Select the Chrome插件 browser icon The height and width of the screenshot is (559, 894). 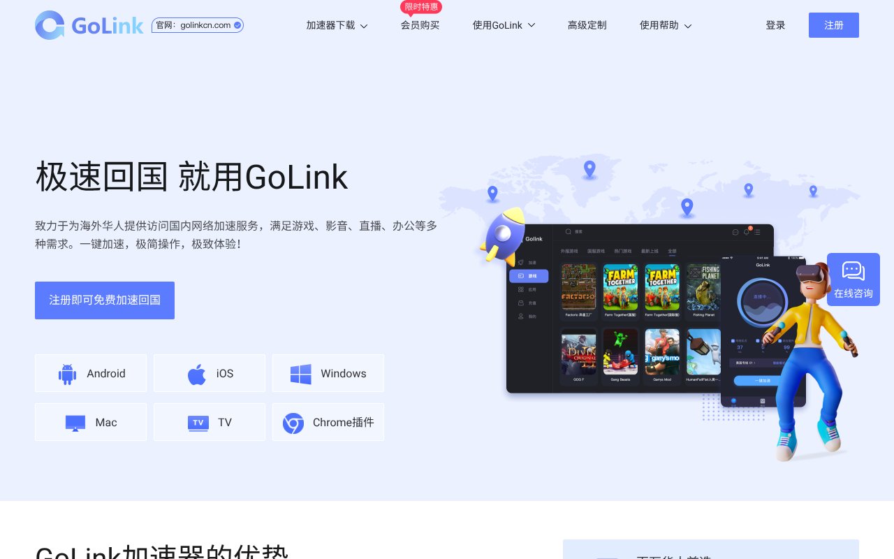click(x=293, y=422)
